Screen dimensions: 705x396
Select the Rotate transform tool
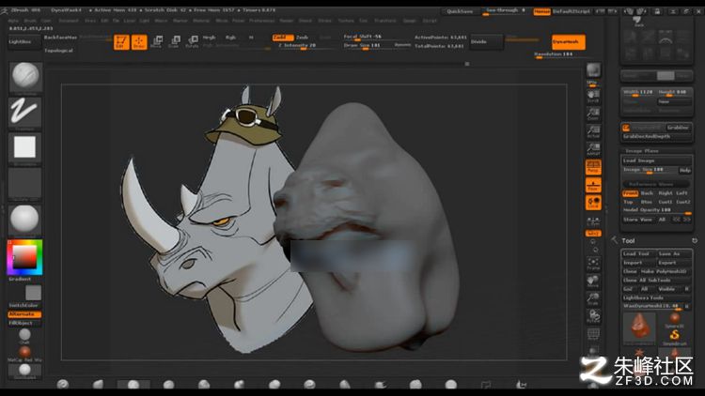click(193, 42)
